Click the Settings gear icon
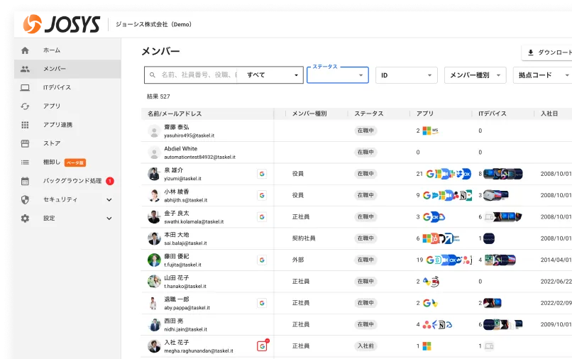Viewport: 572px width, 359px height. (x=25, y=219)
